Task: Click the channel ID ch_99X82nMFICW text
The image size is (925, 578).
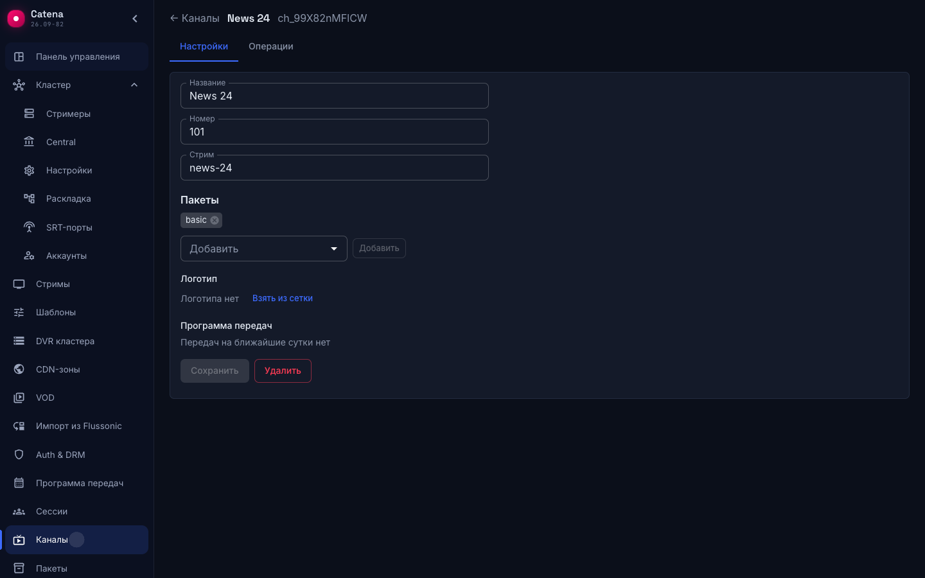Action: tap(322, 18)
